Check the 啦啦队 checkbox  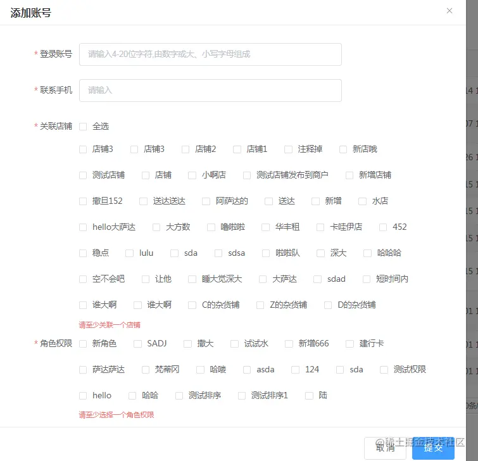(x=266, y=253)
